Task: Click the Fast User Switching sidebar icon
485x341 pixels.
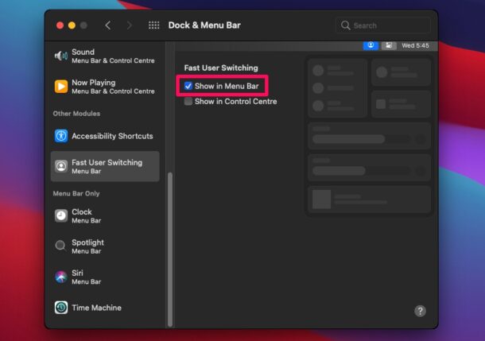Action: tap(61, 166)
